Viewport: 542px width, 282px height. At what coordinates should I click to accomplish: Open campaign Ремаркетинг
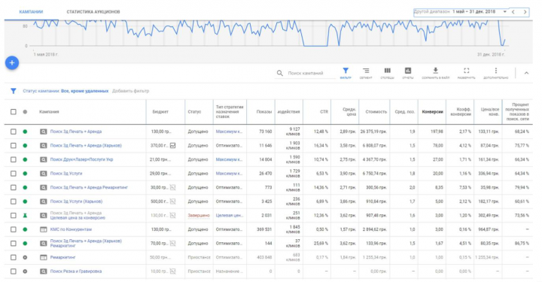coord(63,257)
